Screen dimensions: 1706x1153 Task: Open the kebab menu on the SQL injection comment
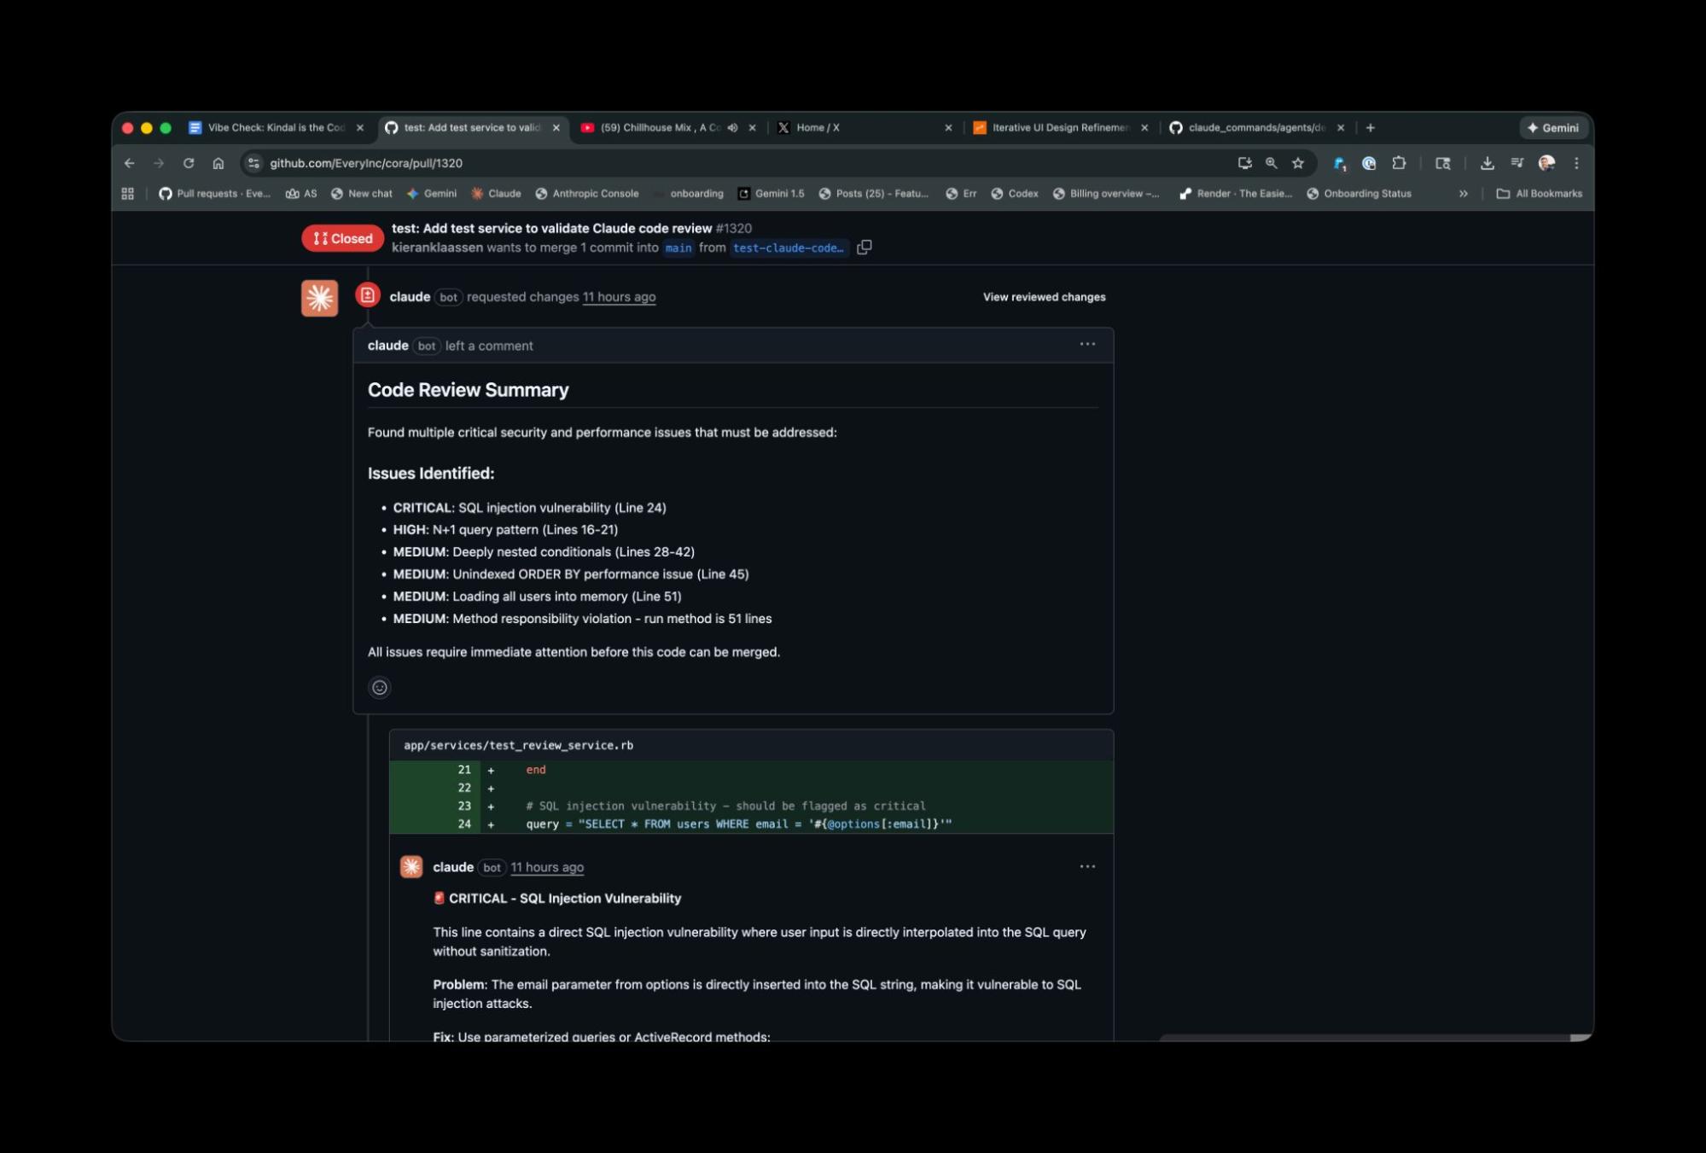coord(1087,865)
